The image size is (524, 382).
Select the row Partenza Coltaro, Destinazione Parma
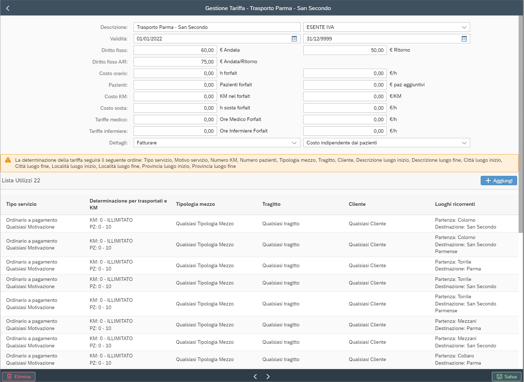click(259, 359)
